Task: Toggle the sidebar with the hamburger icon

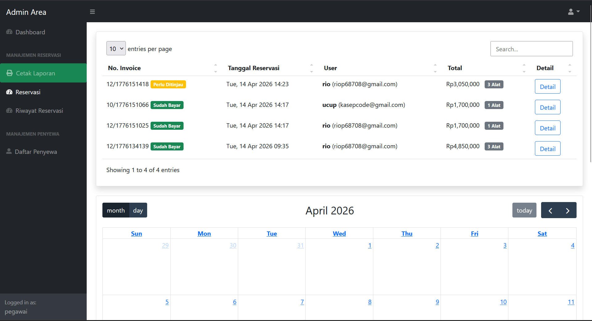Action: (92, 12)
